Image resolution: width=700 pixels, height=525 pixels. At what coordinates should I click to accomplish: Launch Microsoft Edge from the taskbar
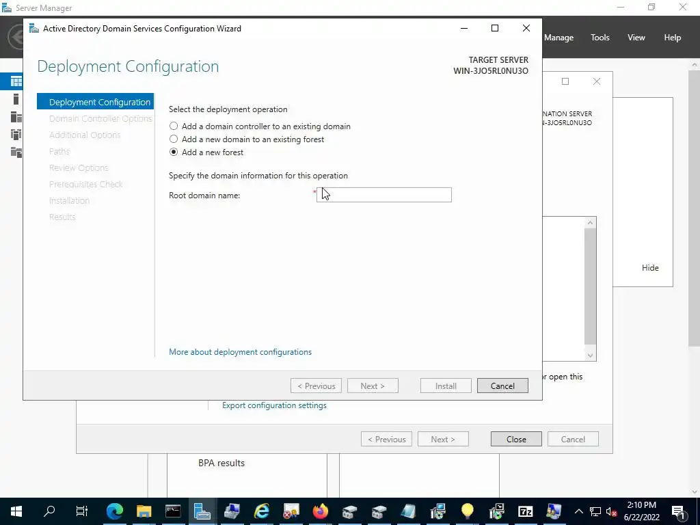(115, 511)
